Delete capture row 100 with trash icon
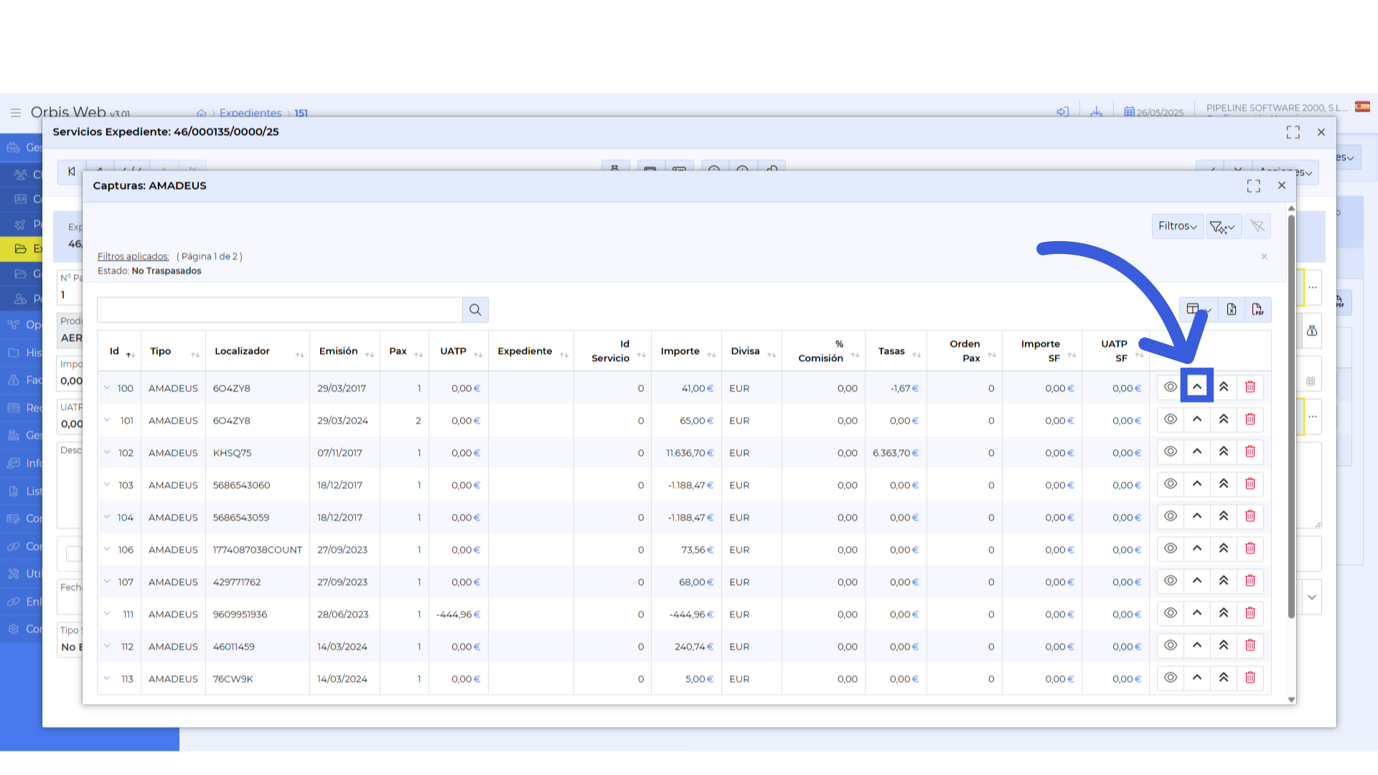This screenshot has width=1378, height=775. 1250,387
